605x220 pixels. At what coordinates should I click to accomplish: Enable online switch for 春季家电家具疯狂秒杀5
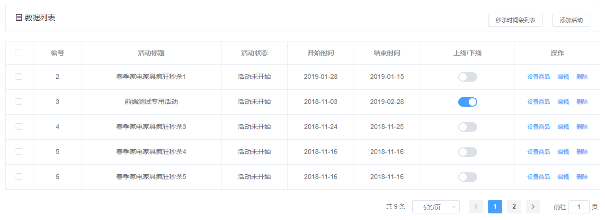click(467, 177)
